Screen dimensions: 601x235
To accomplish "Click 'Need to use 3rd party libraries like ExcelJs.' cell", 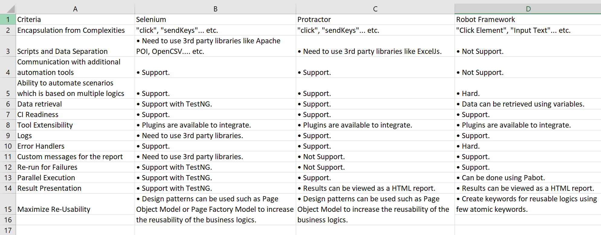I will coord(375,46).
